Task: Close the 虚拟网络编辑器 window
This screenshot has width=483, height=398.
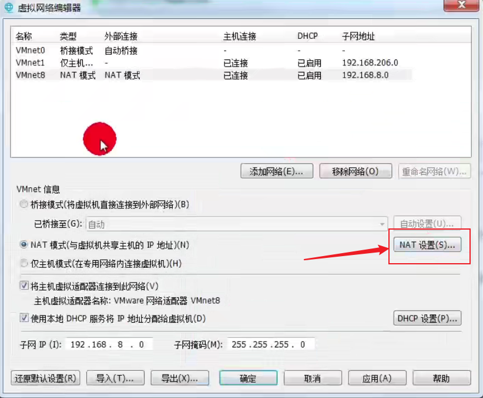Action: [x=461, y=5]
